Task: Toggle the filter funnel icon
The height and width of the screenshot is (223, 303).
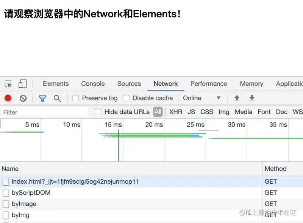Action: [42, 98]
